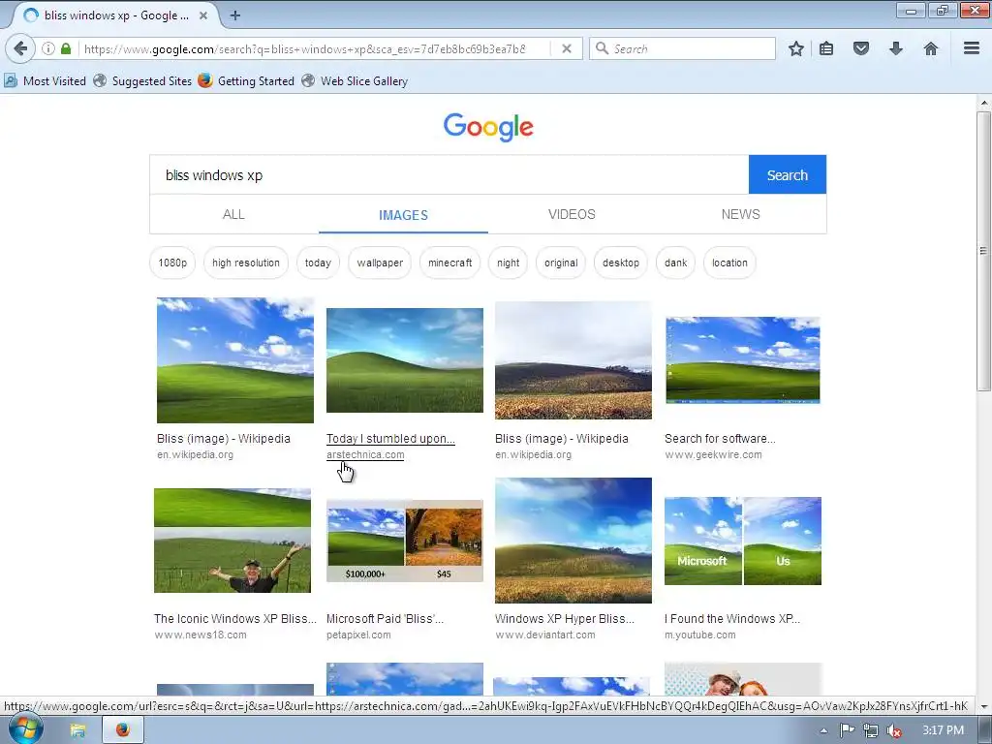Image resolution: width=992 pixels, height=744 pixels.
Task: Click the www.geekwire.com source link
Action: 713,454
